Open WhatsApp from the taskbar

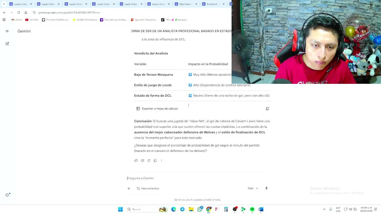click(x=200, y=209)
